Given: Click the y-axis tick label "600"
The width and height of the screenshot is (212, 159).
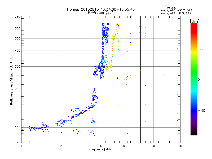Looking at the screenshot, I should point(18,28).
